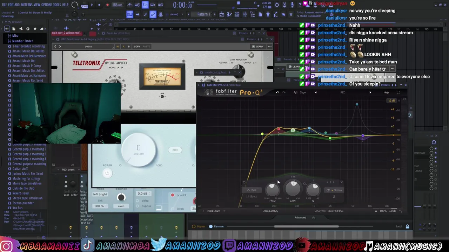The width and height of the screenshot is (449, 252).
Task: Open the Zero Latency processing mode menu
Action: (x=270, y=211)
